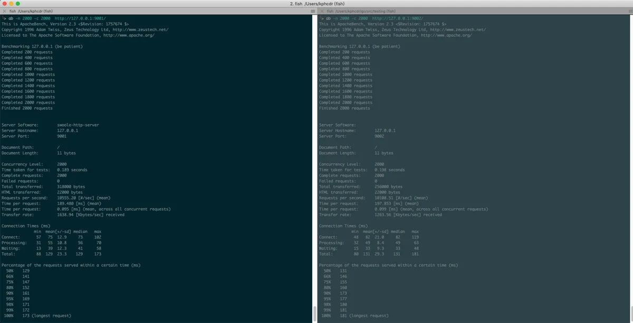Image resolution: width=633 pixels, height=323 pixels.
Task: Open the left pane's hamburger menu
Action: (x=312, y=11)
